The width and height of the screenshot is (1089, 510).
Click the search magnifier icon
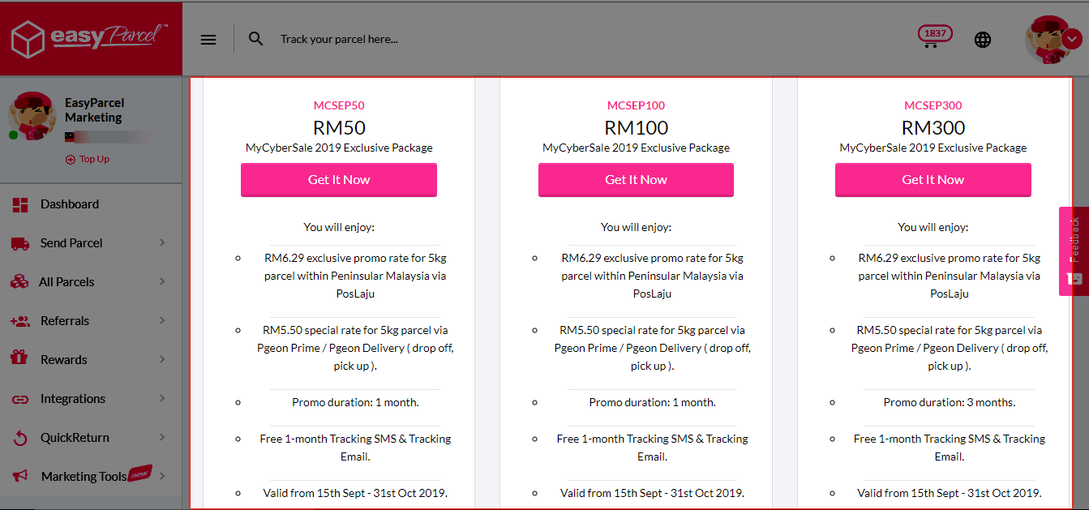click(x=256, y=39)
